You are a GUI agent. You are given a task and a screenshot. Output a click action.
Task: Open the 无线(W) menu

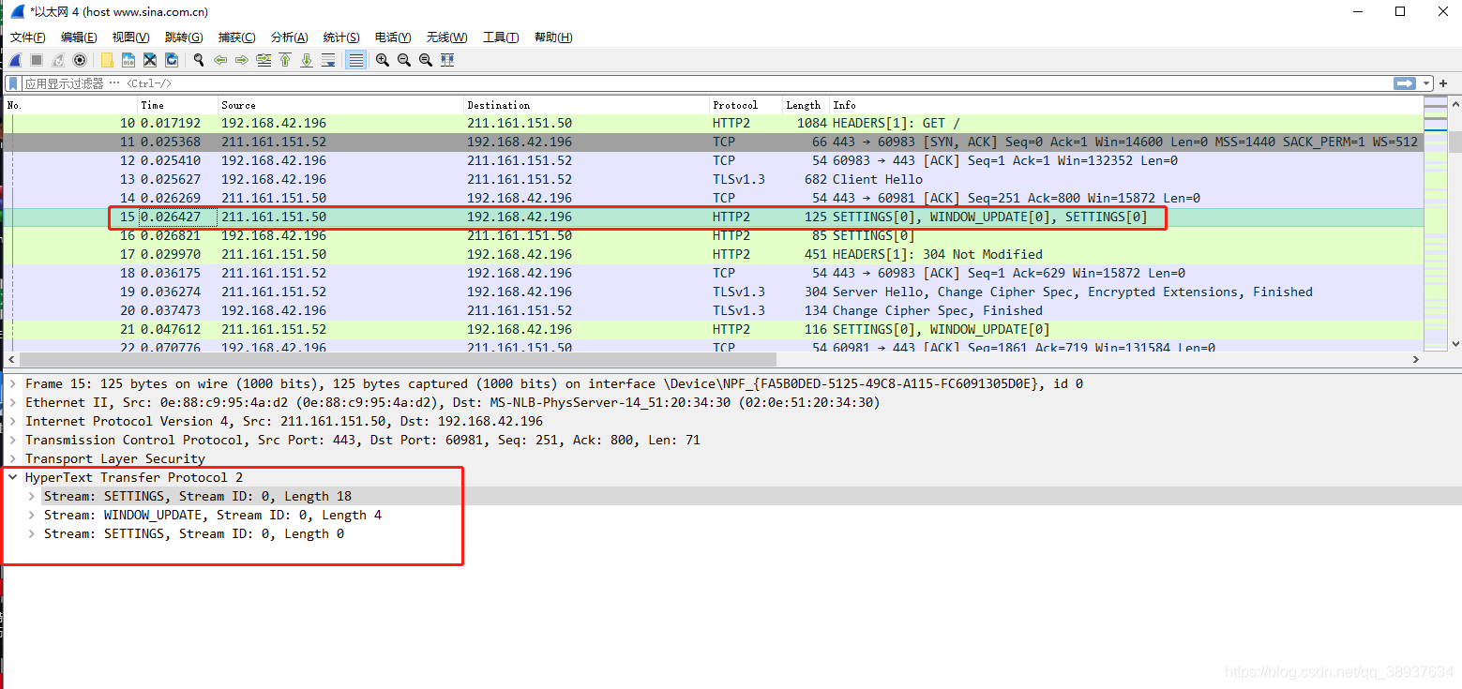pos(446,37)
